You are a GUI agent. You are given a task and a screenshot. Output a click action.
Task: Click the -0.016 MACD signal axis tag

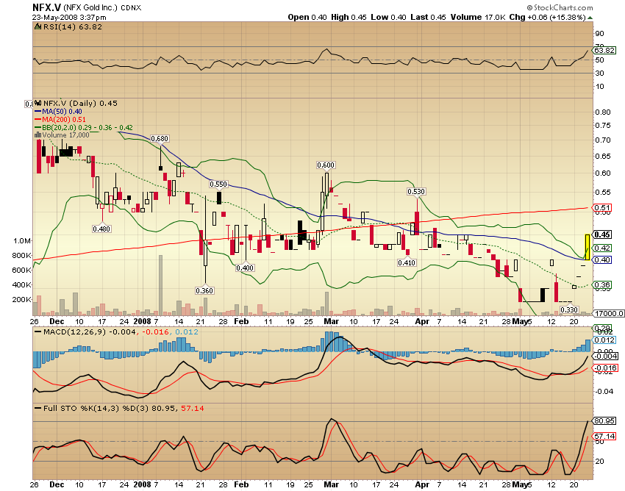(605, 368)
